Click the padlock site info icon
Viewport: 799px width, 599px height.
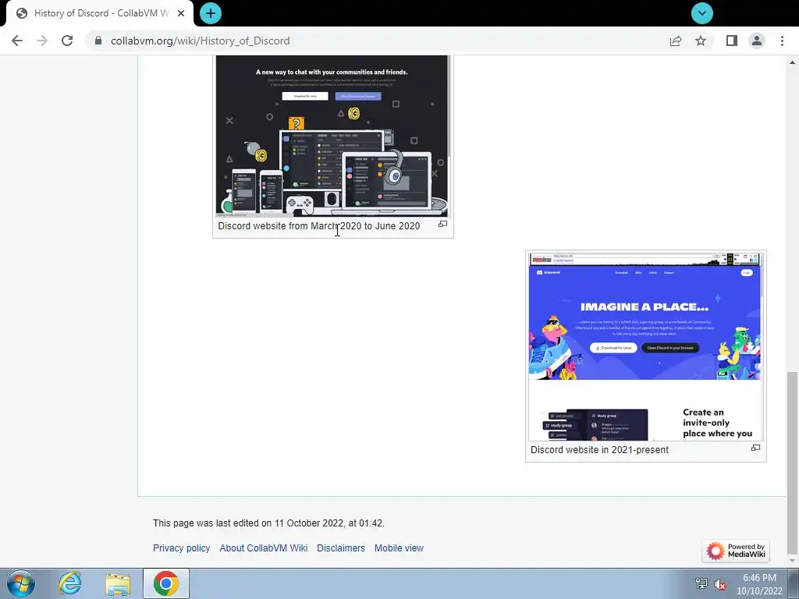(x=98, y=41)
